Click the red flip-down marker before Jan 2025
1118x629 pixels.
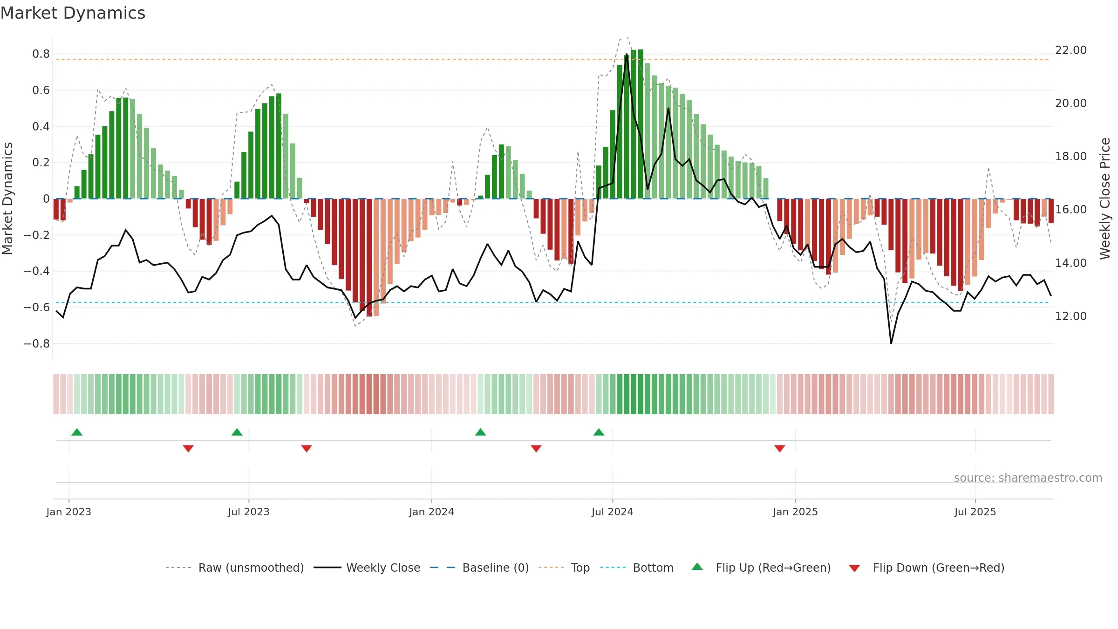tap(780, 448)
